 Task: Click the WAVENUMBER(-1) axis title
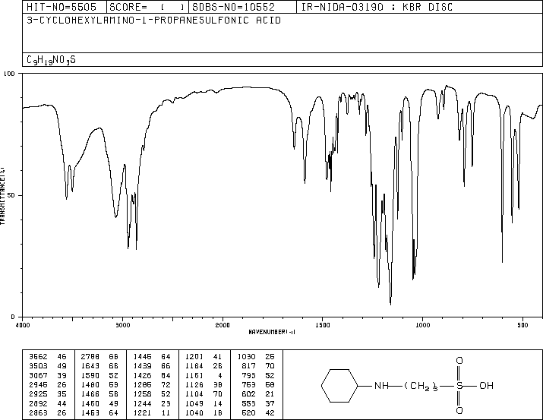coord(272,332)
